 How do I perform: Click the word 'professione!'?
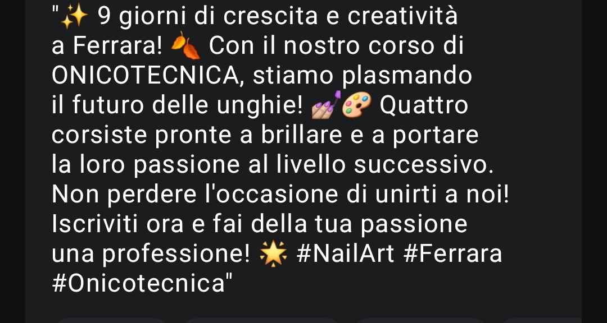tap(176, 255)
